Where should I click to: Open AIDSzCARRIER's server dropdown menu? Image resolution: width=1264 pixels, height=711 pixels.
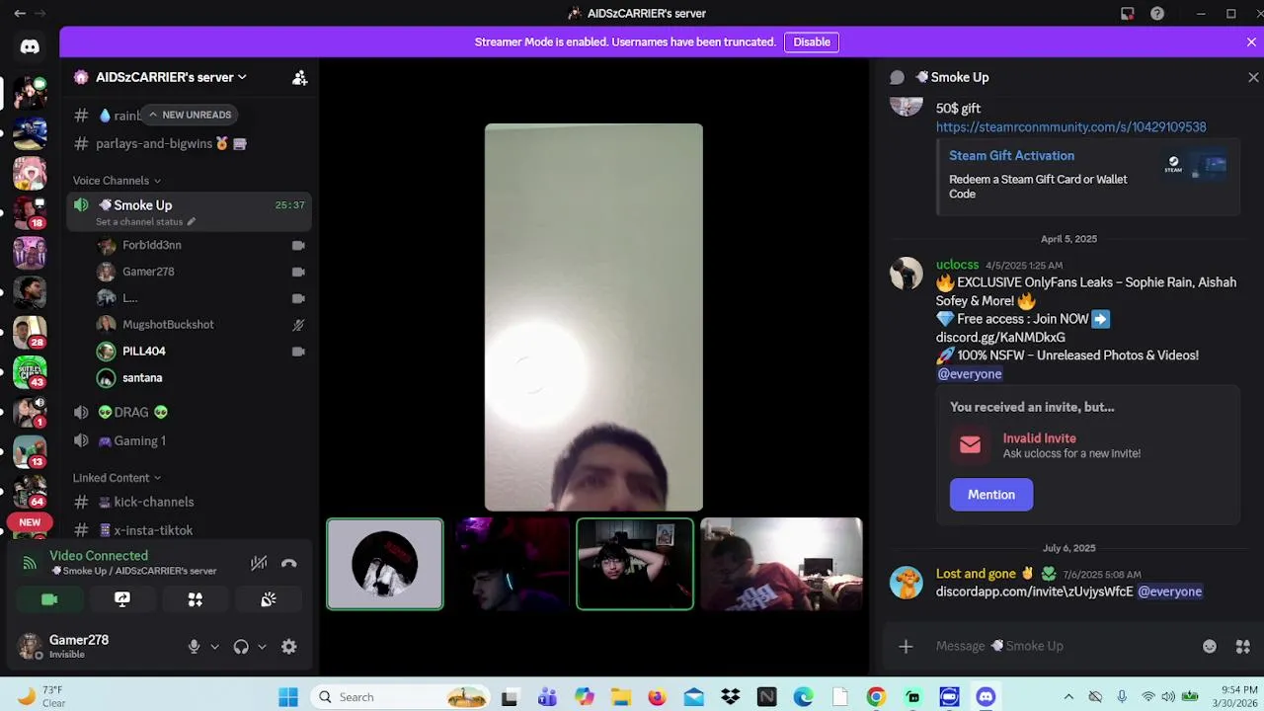pos(170,77)
